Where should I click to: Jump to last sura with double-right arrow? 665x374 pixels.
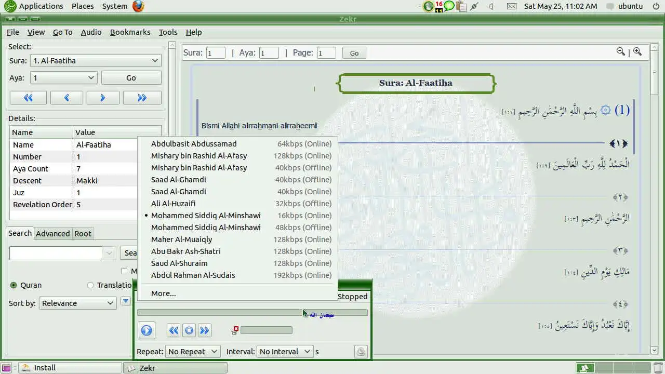[x=142, y=98]
